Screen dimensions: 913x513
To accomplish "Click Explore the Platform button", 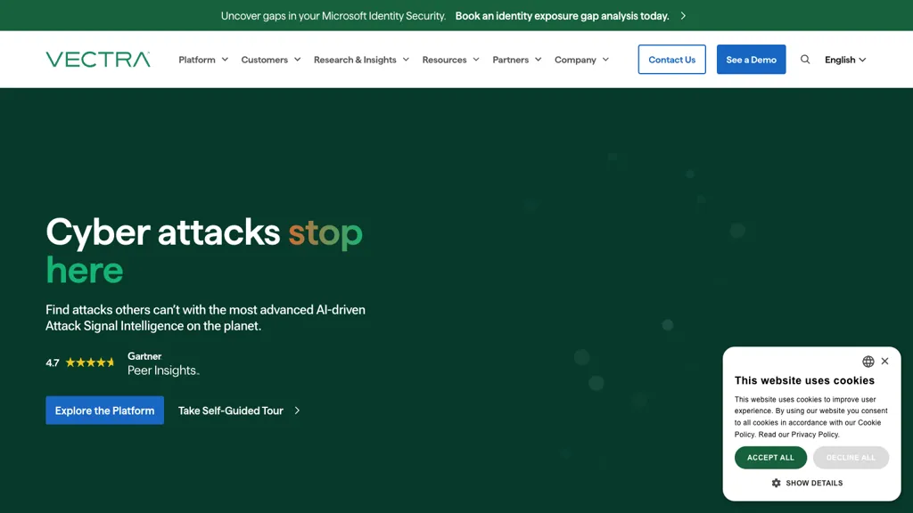I will click(x=104, y=411).
